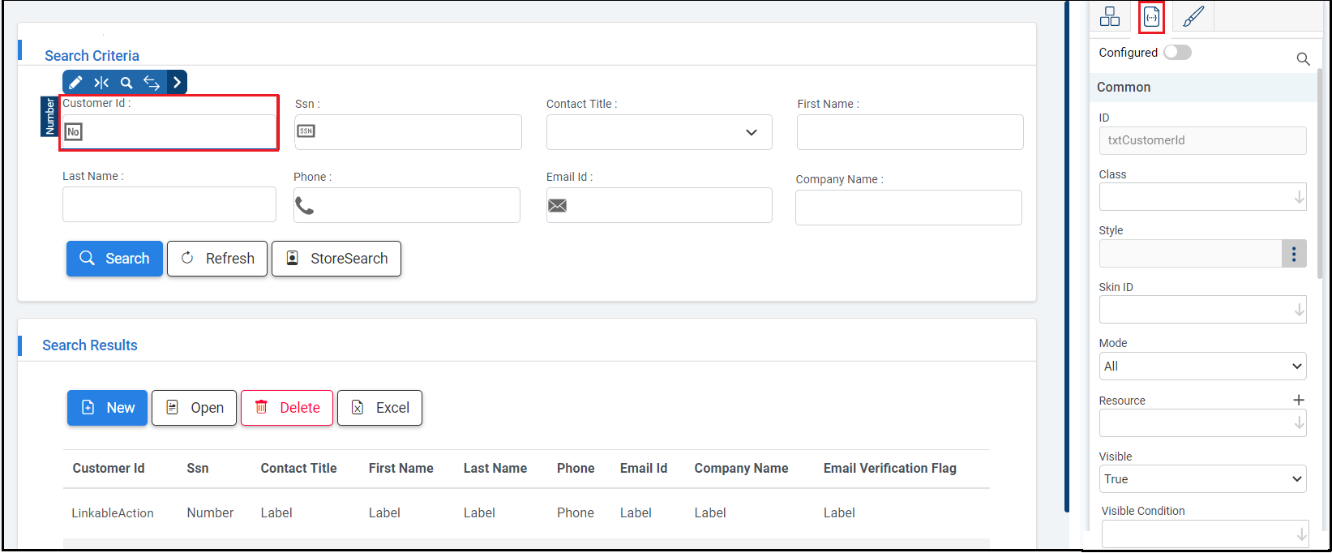Click the First Name input field
The image size is (1332, 553).
(x=910, y=132)
